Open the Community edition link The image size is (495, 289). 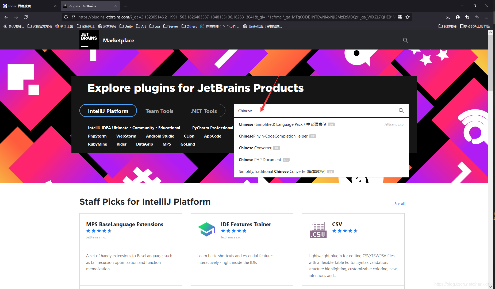tap(143, 128)
